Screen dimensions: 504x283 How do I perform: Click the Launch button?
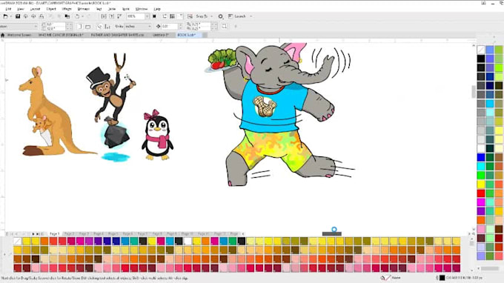tap(237, 16)
